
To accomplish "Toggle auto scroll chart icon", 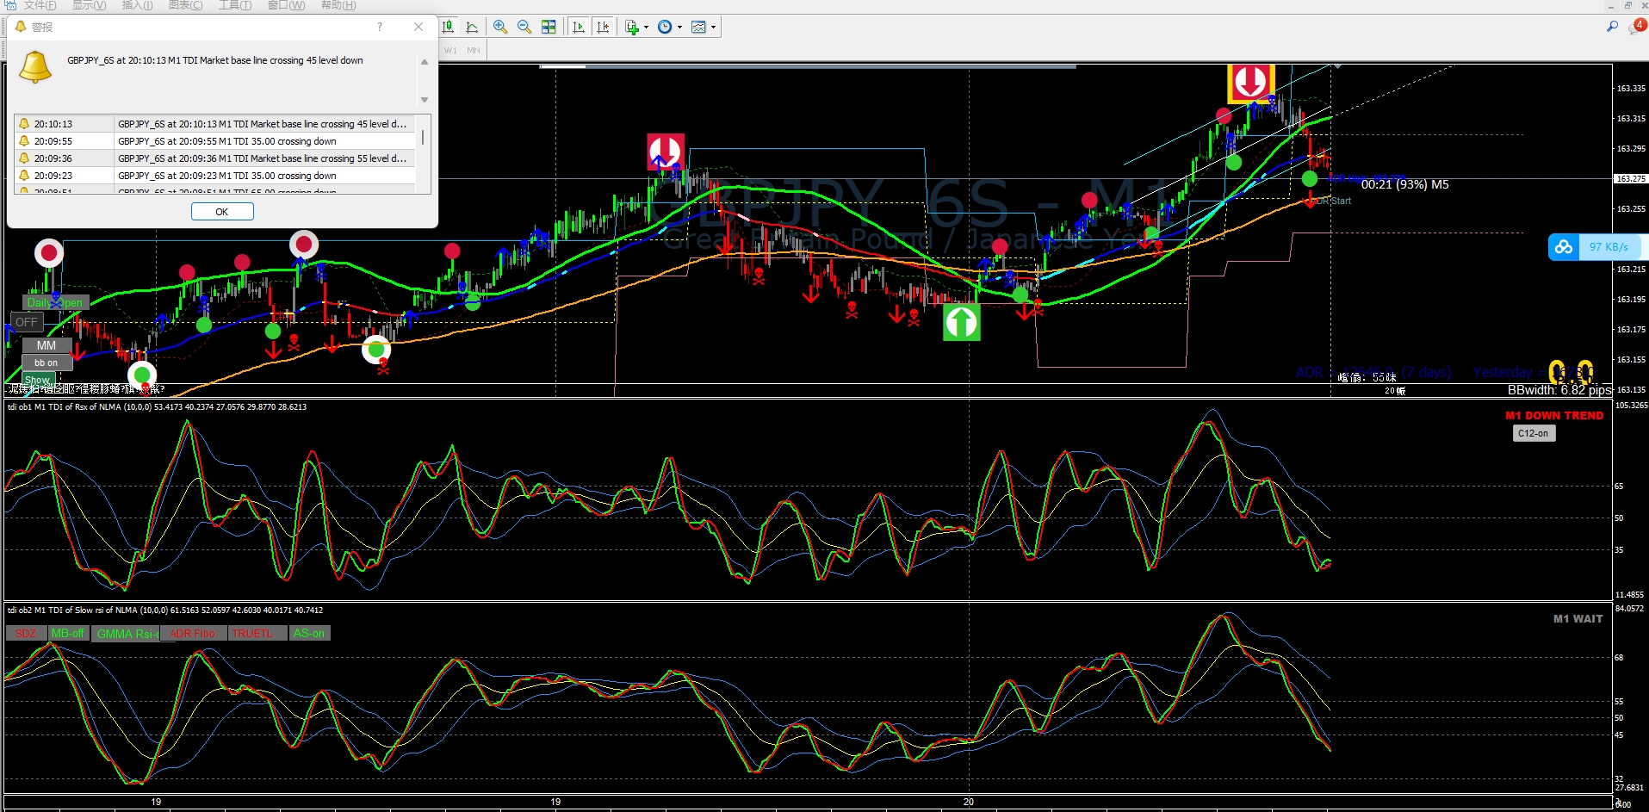I will coord(579,27).
